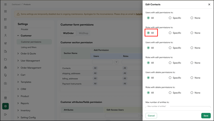Open the hamburger menu icon

[x=5, y=4]
